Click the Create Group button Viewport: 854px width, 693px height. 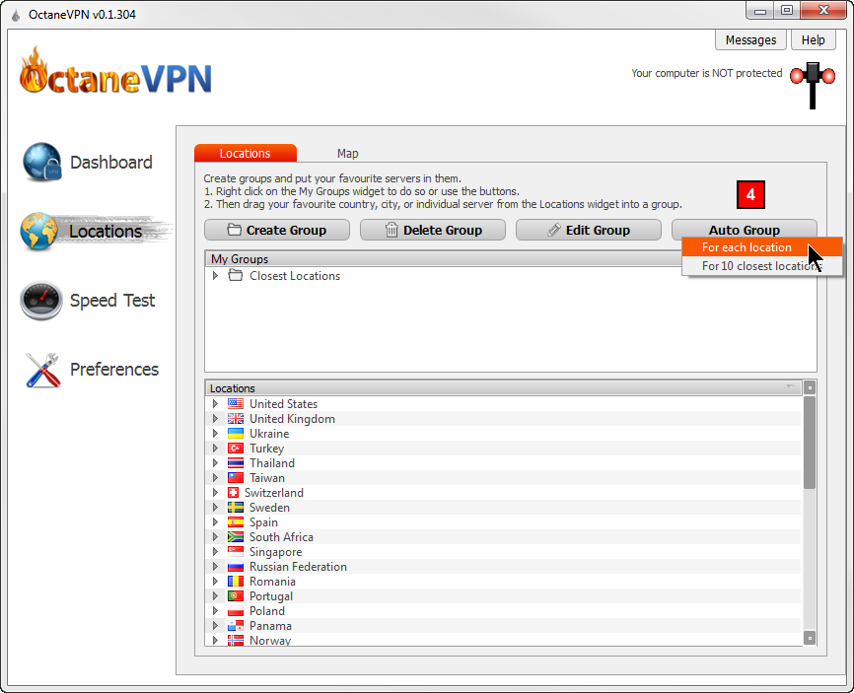277,230
